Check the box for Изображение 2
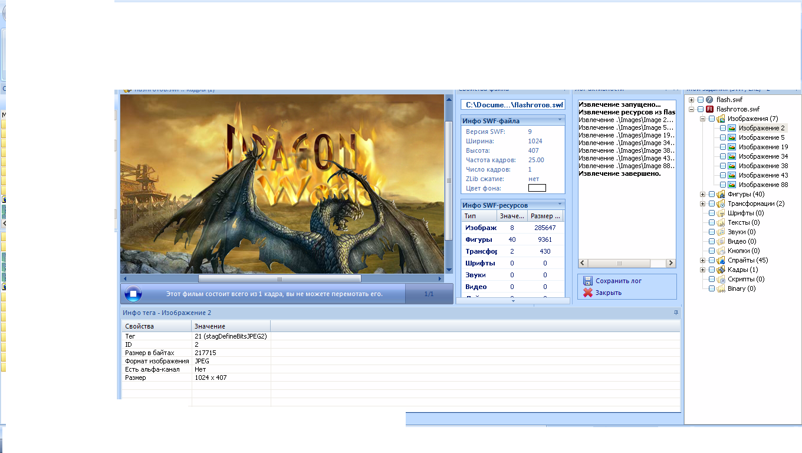Viewport: 802px width, 453px height. tap(722, 128)
